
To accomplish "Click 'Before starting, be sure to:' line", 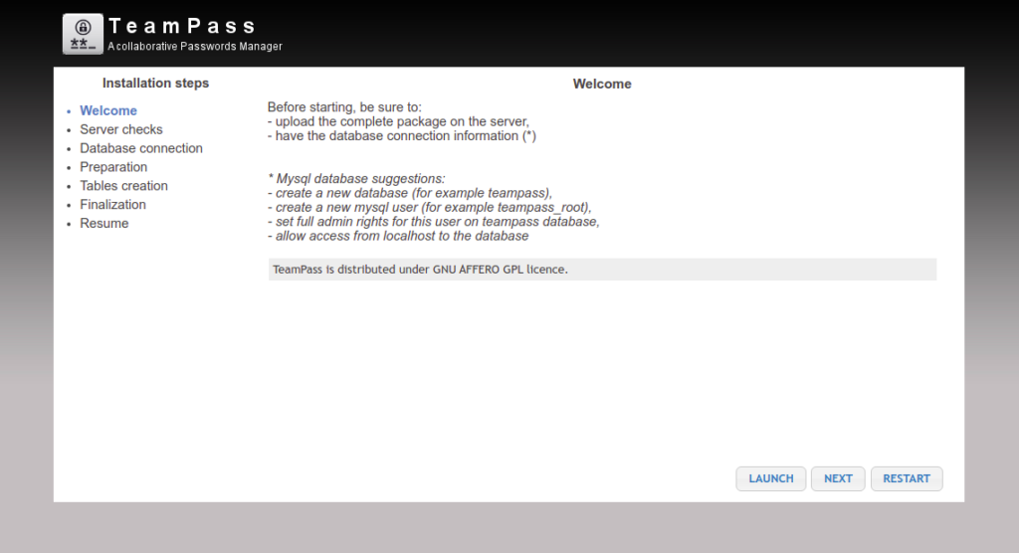I will [x=344, y=107].
